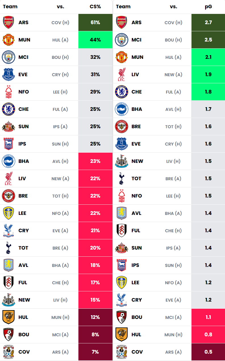Click the Arsenal crest in CS% table
The height and width of the screenshot is (361, 225).
(x=9, y=22)
